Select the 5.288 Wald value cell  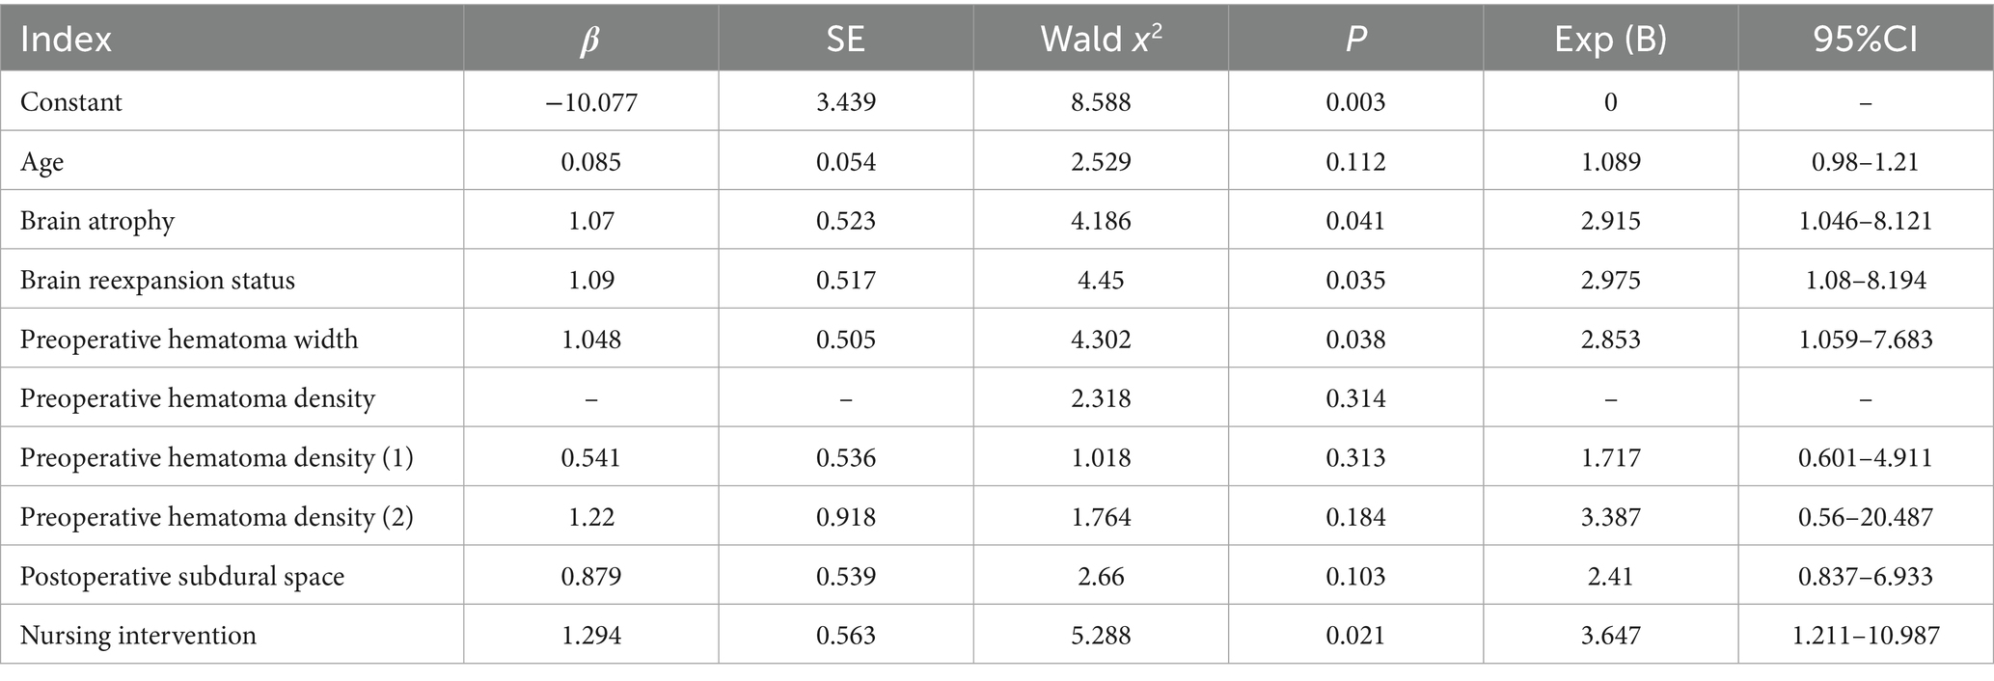click(x=1100, y=636)
